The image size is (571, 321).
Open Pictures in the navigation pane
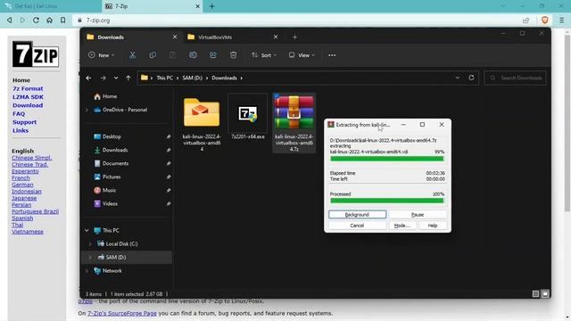[x=112, y=177]
